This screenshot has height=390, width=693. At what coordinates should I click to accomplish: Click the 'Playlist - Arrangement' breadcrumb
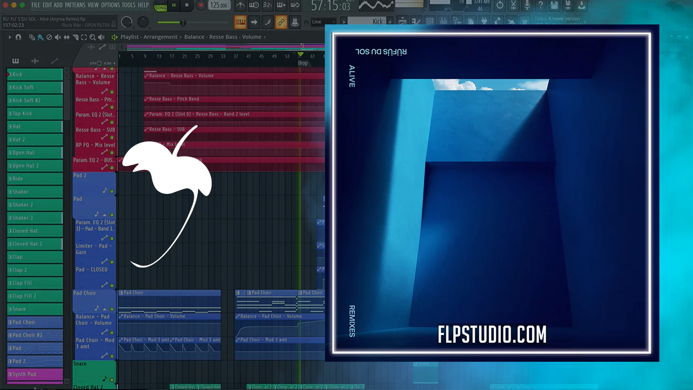149,37
